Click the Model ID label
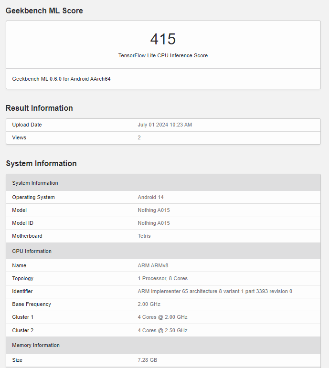 coord(23,223)
